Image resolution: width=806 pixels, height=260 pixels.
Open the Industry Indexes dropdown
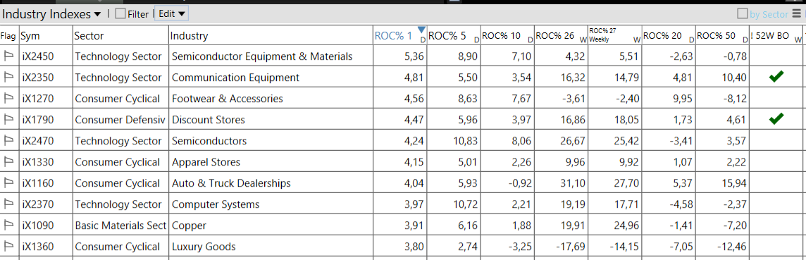point(52,14)
